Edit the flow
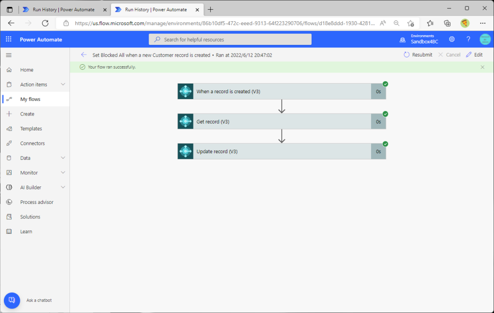494x313 pixels. (x=474, y=55)
